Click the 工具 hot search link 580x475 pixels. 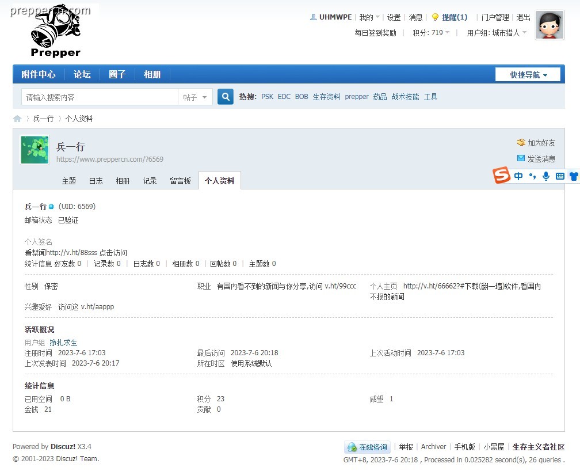(430, 97)
